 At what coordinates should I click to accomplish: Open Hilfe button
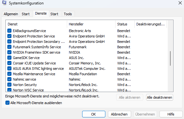point(171,114)
